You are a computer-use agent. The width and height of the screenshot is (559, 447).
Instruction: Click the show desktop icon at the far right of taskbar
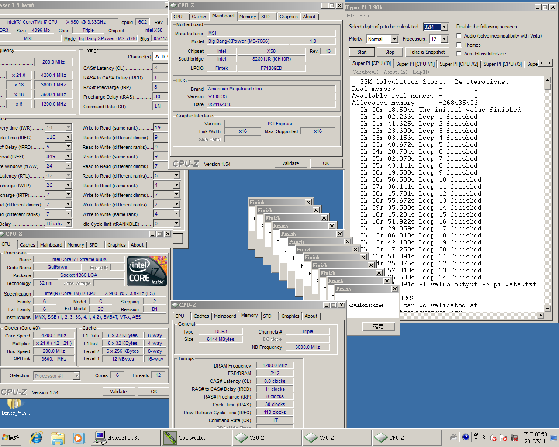tap(554, 437)
